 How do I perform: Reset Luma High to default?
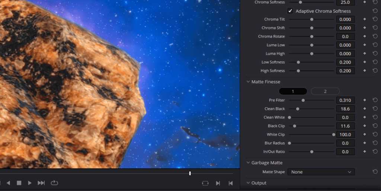point(375,54)
